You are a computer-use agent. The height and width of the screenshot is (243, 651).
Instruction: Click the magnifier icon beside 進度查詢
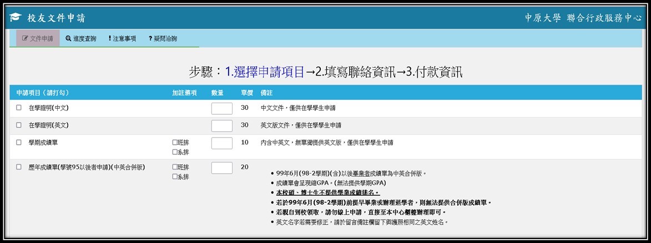tap(68, 38)
